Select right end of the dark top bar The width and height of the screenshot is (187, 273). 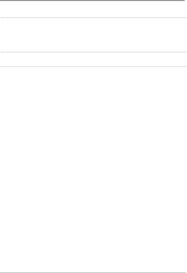[184, 1]
